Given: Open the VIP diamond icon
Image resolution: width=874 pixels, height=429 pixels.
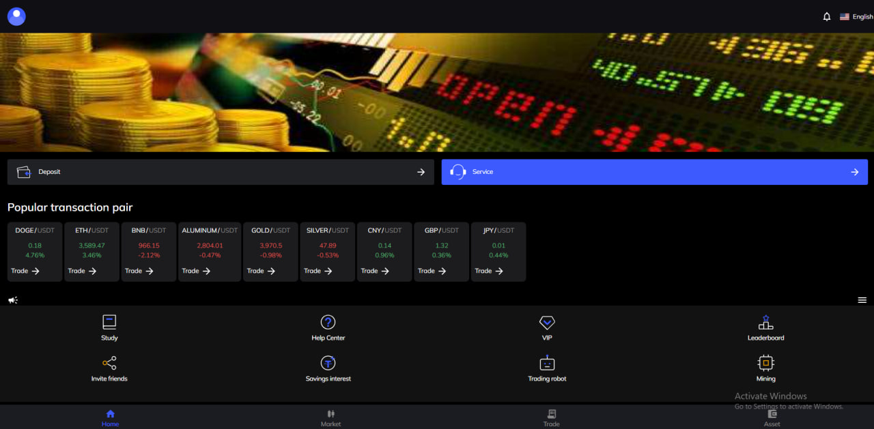Looking at the screenshot, I should click(547, 323).
